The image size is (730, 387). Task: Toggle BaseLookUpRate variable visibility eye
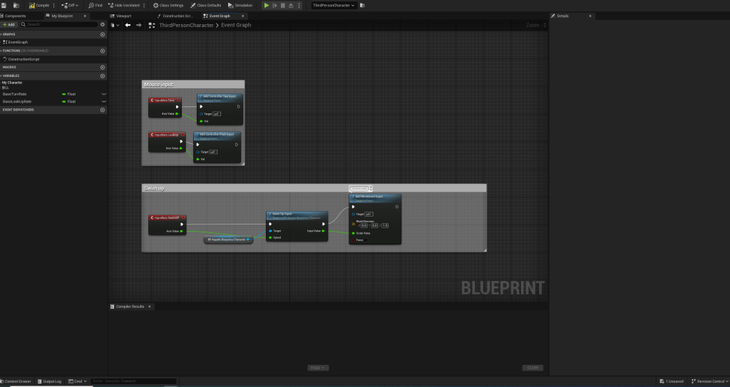103,101
